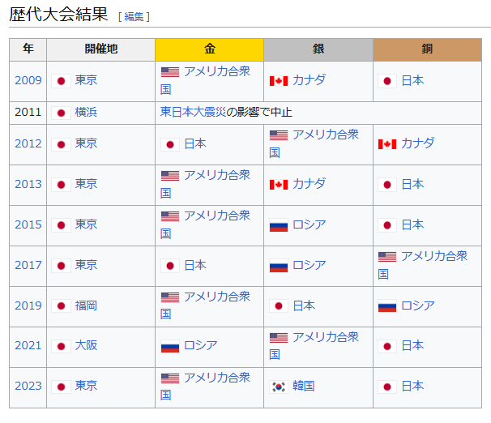The height and width of the screenshot is (423, 491).
Task: Click the Russian flag in 2021 gold column
Action: pos(169,346)
